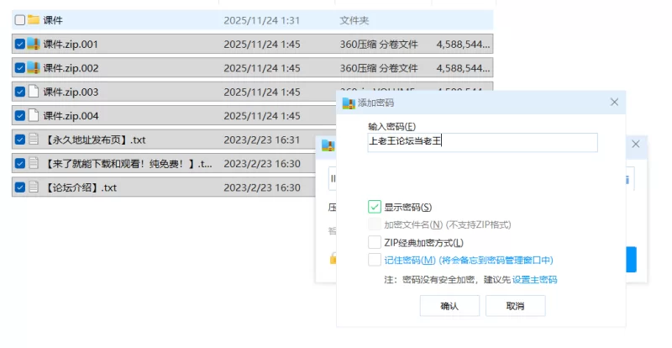Click the 课件 folder icon

coord(34,19)
